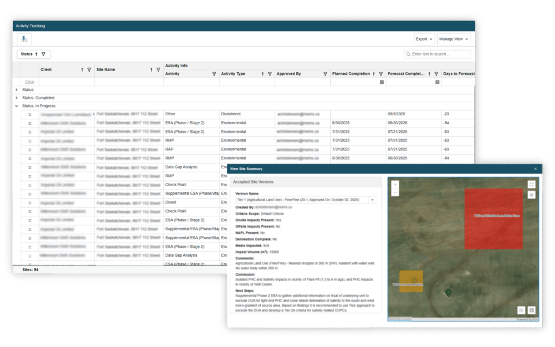
Task: Open the Site Name column filter
Action: (x=158, y=70)
